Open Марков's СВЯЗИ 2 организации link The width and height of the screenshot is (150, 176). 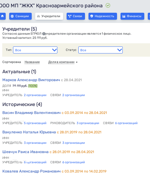pyautogui.click(x=74, y=95)
